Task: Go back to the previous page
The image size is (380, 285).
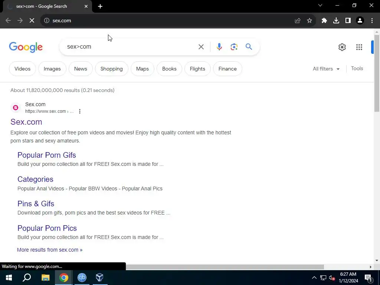Action: coord(8,21)
